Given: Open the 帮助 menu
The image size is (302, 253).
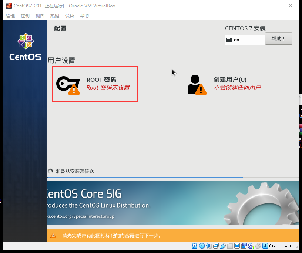Looking at the screenshot, I should tap(84, 16).
